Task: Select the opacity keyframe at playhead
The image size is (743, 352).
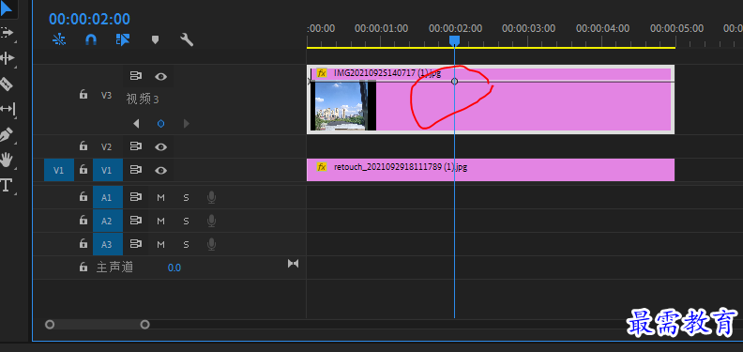Action: click(454, 81)
